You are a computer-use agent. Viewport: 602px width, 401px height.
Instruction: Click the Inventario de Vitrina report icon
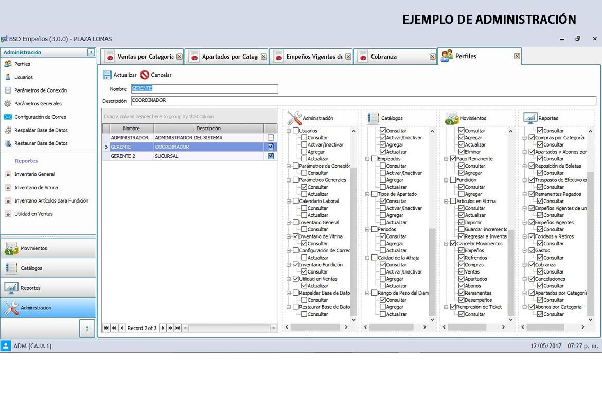[x=8, y=188]
